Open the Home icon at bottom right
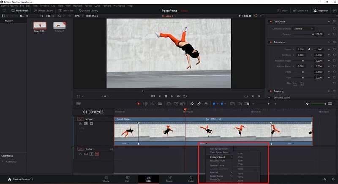The height and width of the screenshot is (184, 338). (324, 179)
